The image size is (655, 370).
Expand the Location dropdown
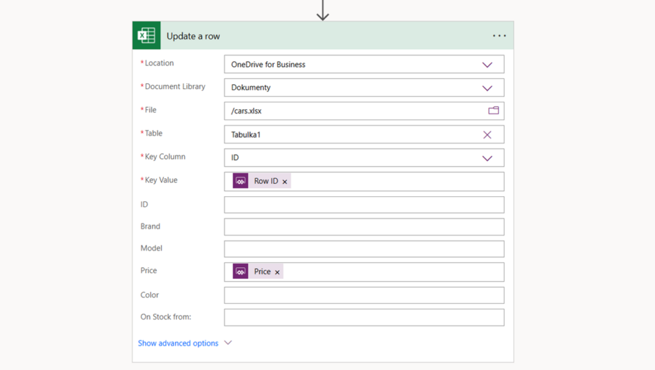[487, 65]
